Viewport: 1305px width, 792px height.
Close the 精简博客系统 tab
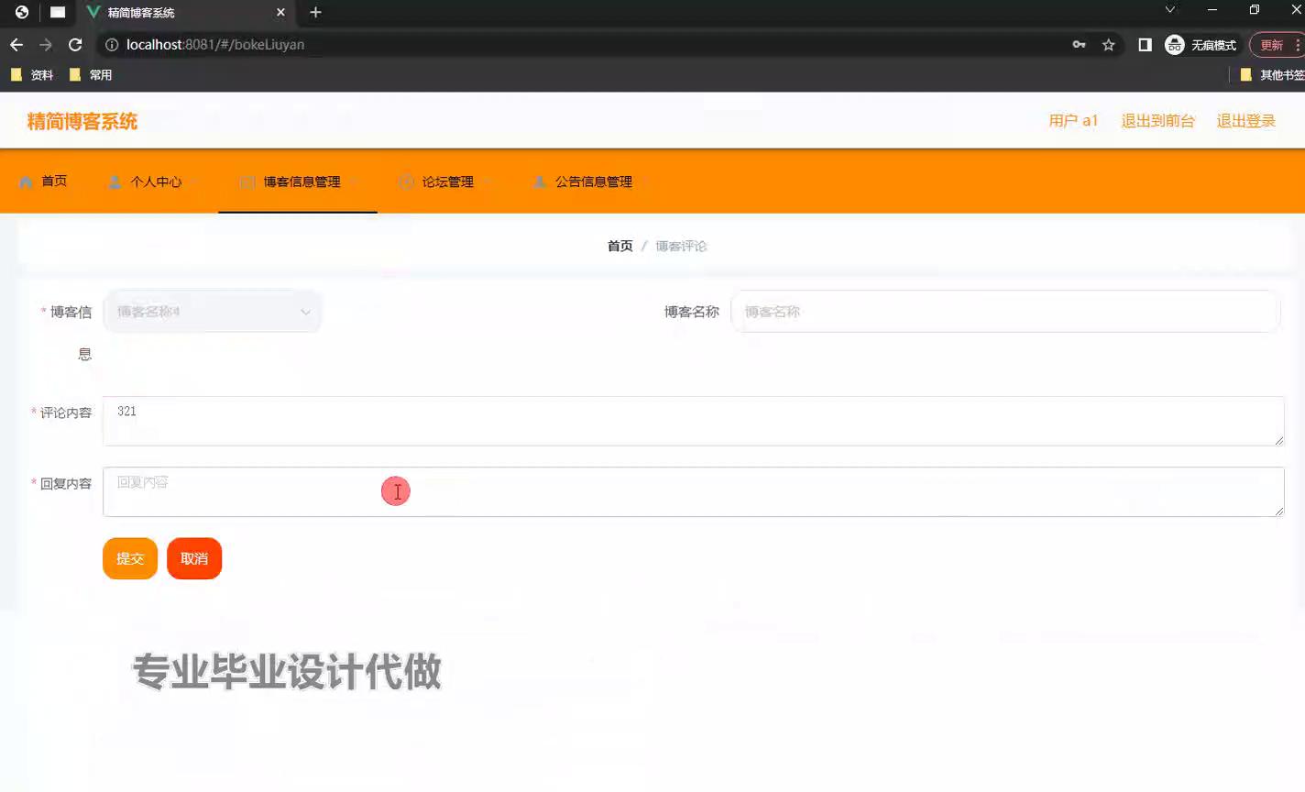click(x=280, y=13)
